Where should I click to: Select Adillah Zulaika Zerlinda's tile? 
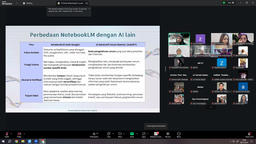[222, 75]
